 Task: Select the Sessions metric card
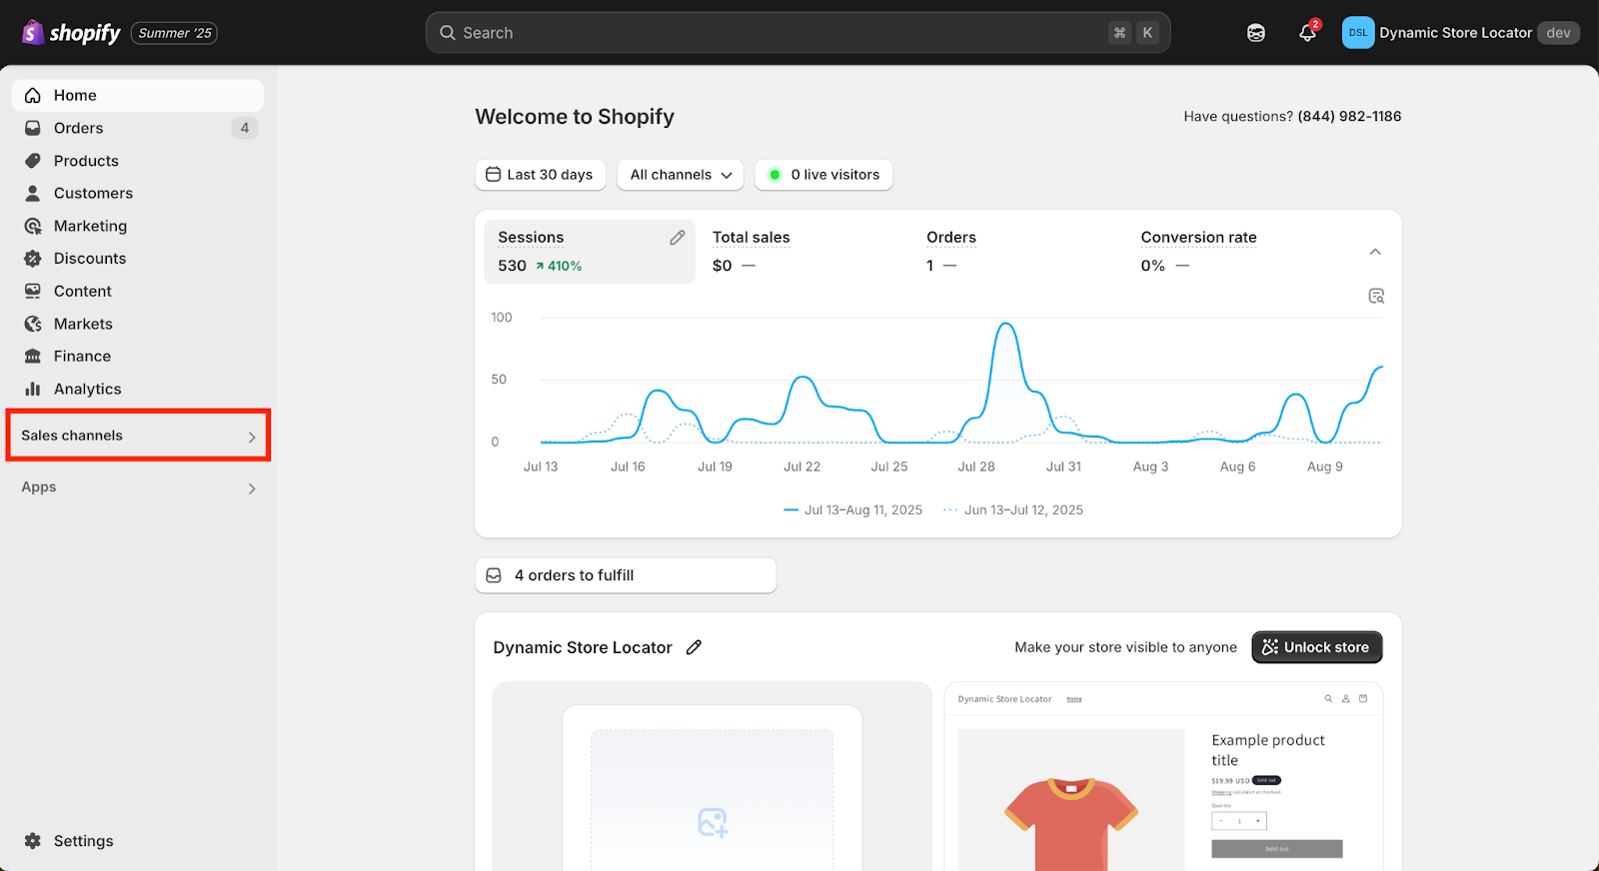pos(590,252)
